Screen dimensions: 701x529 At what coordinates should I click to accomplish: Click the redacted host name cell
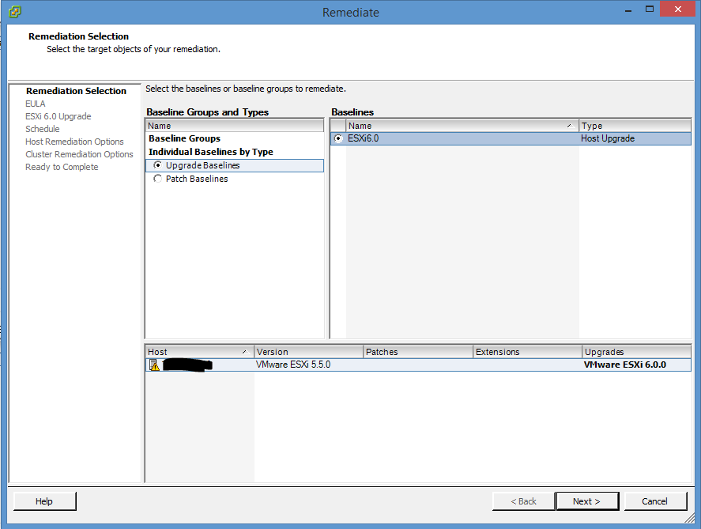(187, 365)
